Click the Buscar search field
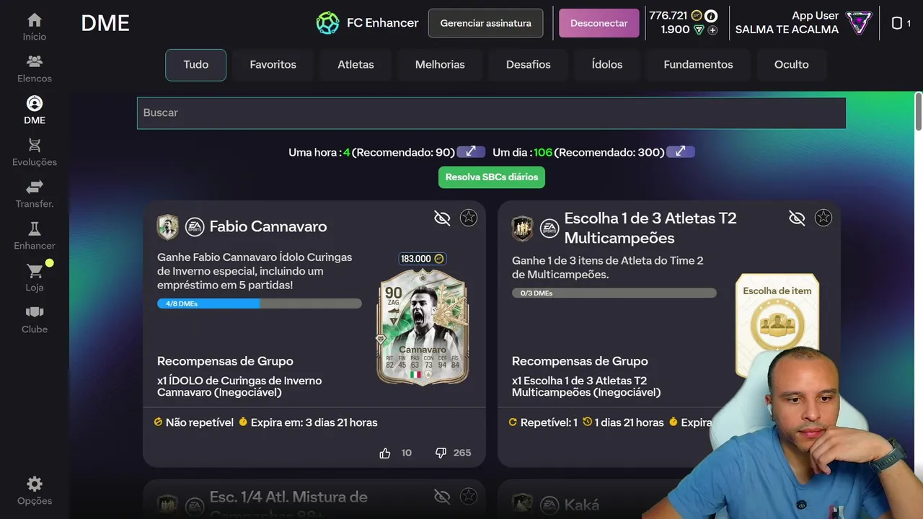The width and height of the screenshot is (923, 519). pyautogui.click(x=491, y=113)
